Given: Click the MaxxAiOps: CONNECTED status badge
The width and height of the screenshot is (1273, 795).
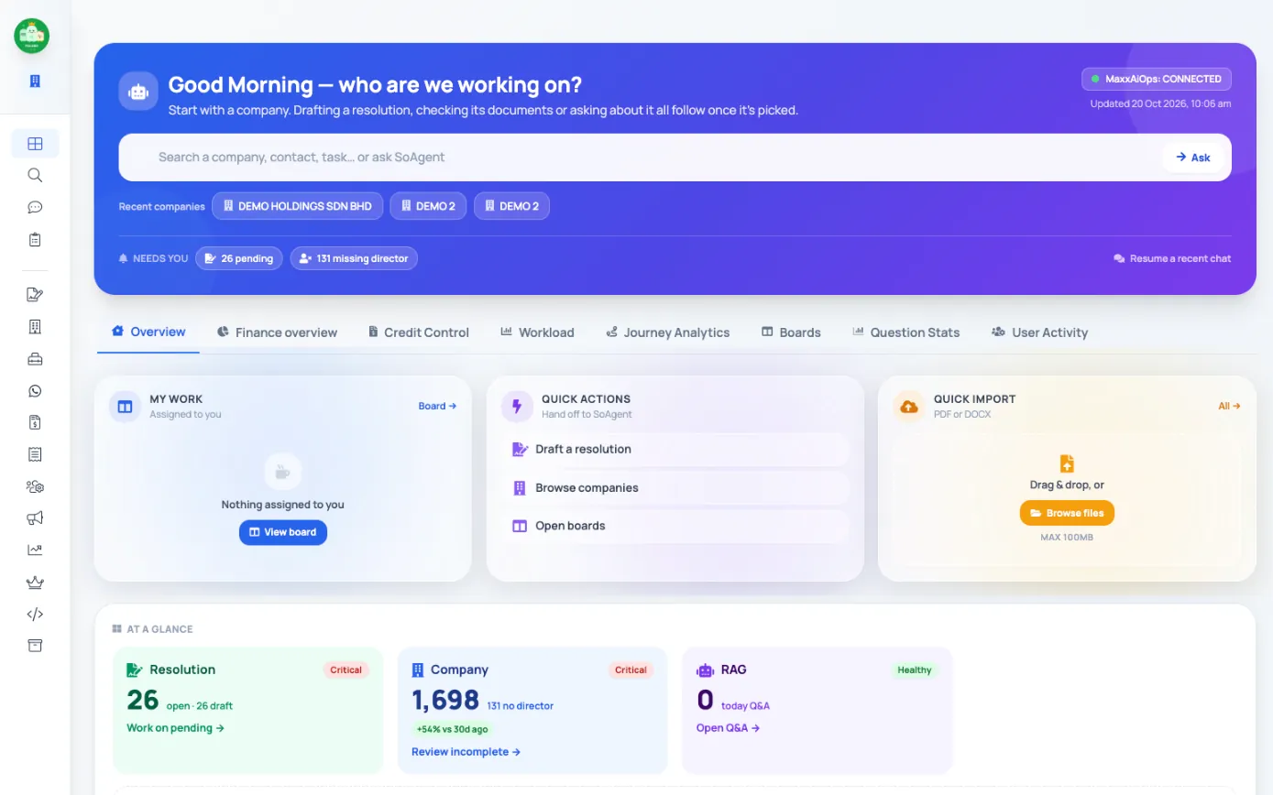Looking at the screenshot, I should (x=1157, y=79).
